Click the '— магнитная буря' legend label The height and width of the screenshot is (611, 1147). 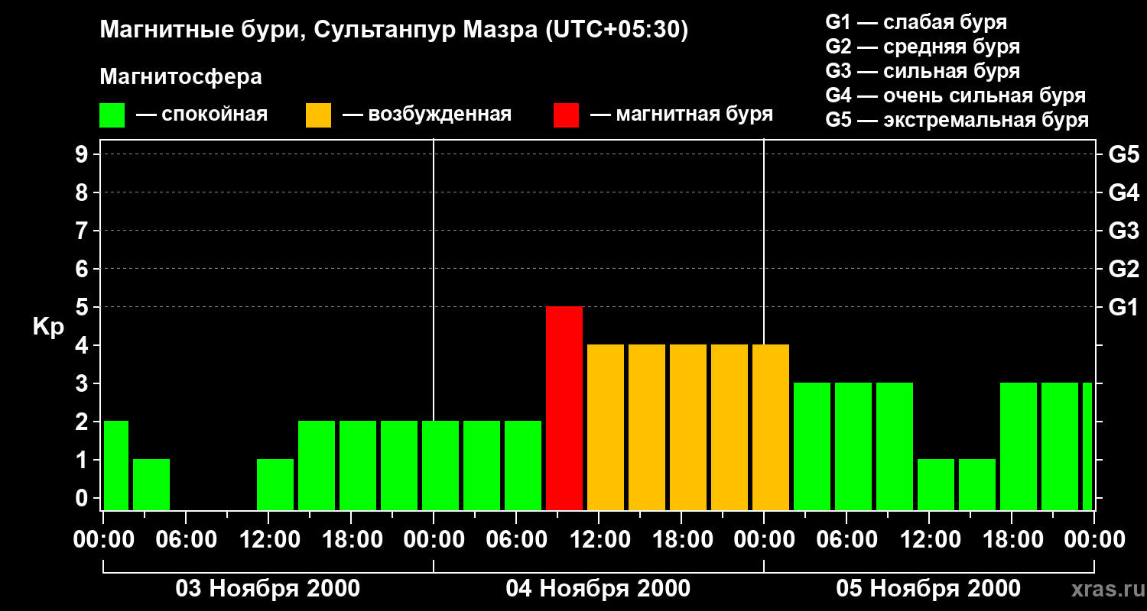[681, 115]
